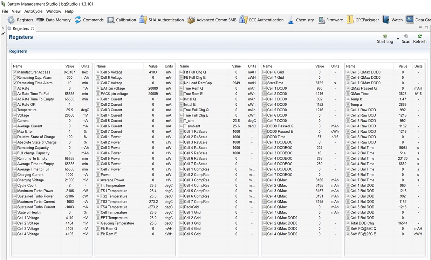Select the Total DOD Chg row
The width and height of the screenshot is (431, 260).
click(385, 223)
